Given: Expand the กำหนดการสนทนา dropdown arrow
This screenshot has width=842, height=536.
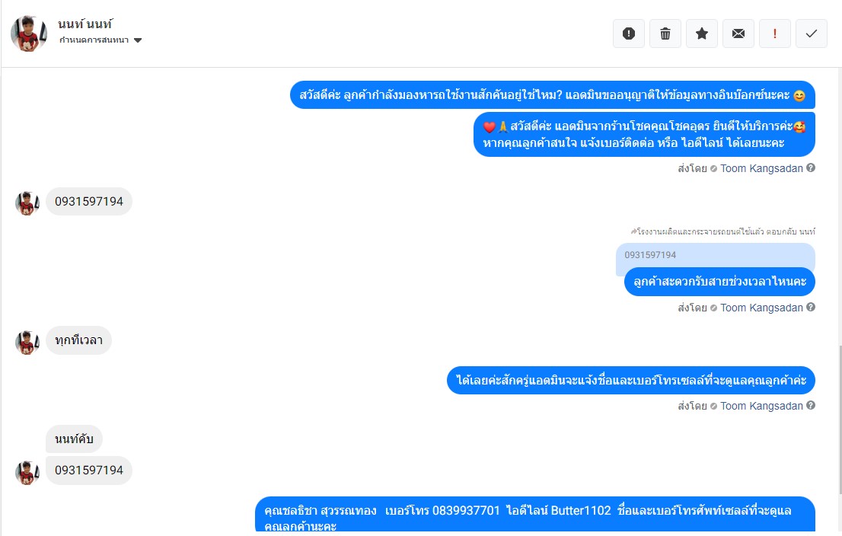Looking at the screenshot, I should [x=138, y=40].
